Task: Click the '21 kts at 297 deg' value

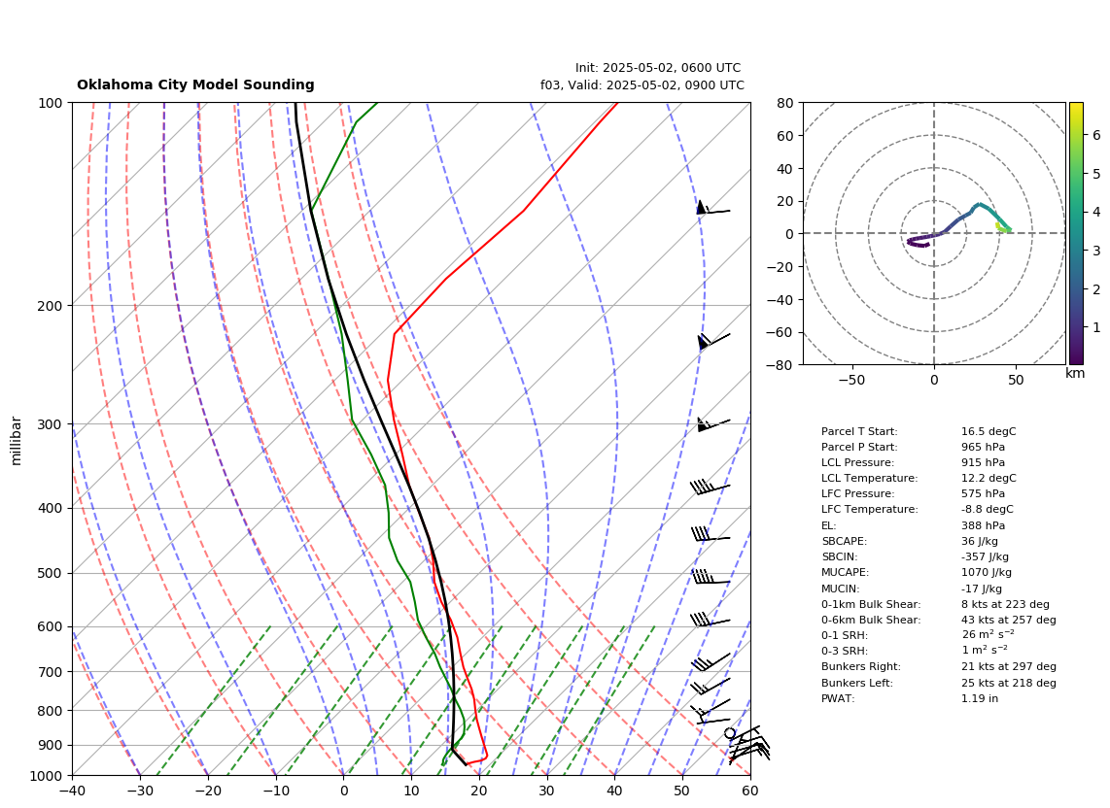Action: tap(1009, 666)
